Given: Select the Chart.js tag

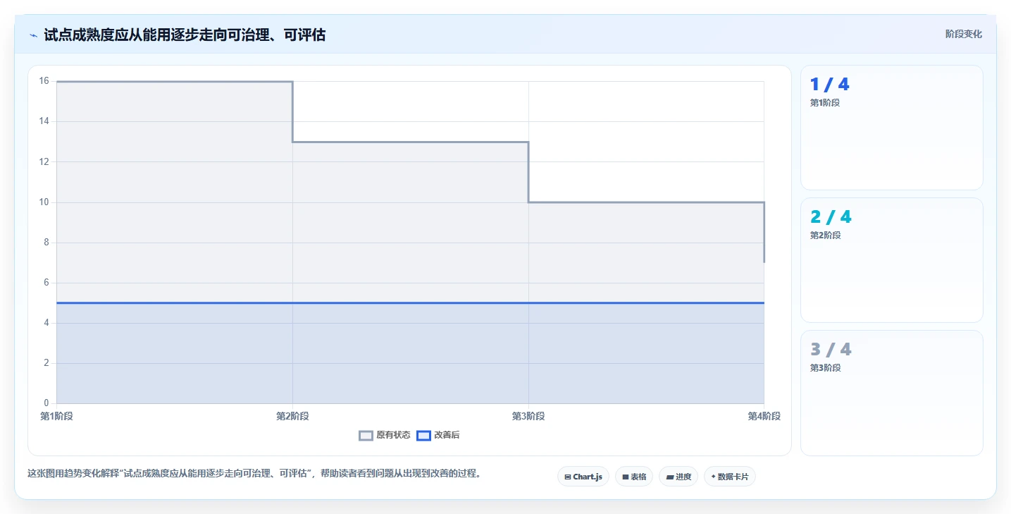Looking at the screenshot, I should [583, 477].
